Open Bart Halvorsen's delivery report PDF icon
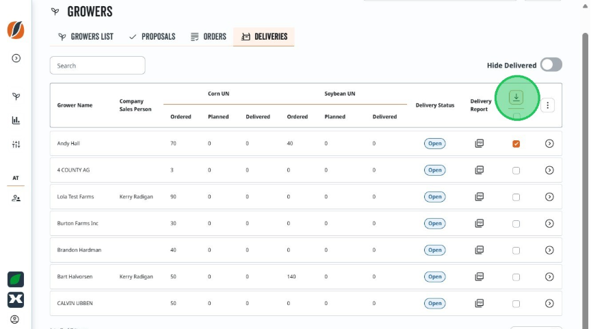This screenshot has height=329, width=591. [479, 276]
